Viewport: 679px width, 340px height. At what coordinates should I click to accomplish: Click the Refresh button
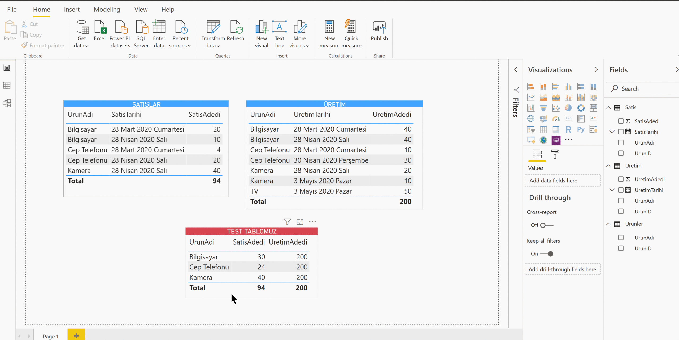[x=236, y=31]
